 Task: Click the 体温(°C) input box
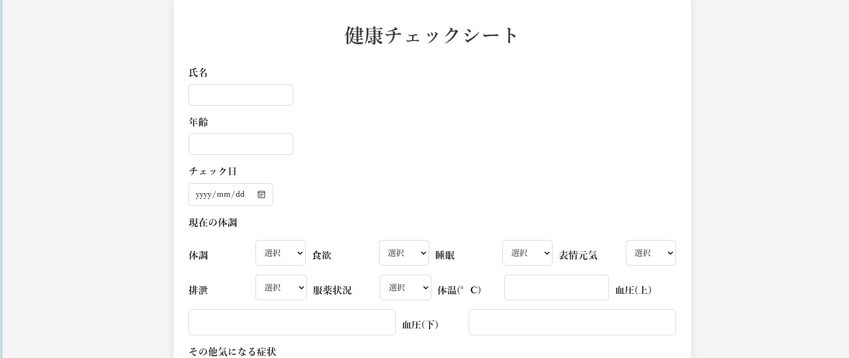click(x=556, y=287)
